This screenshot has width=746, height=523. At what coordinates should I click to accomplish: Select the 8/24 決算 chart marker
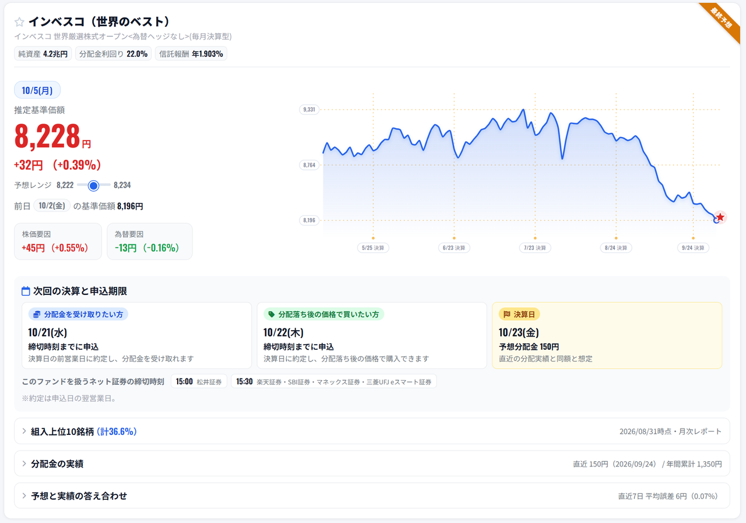click(616, 248)
